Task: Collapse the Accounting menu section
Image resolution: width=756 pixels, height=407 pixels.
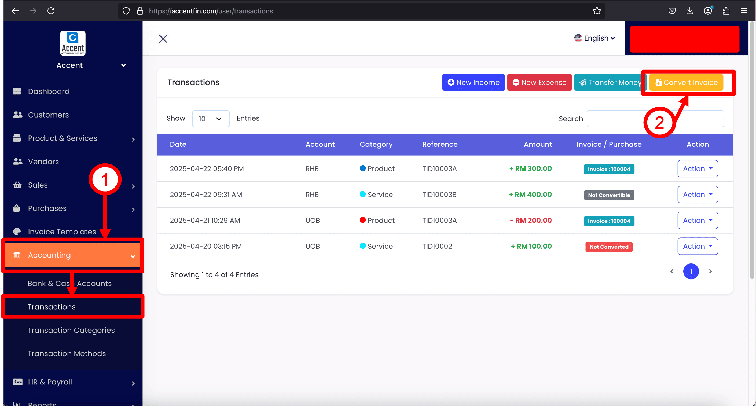Action: pos(133,256)
